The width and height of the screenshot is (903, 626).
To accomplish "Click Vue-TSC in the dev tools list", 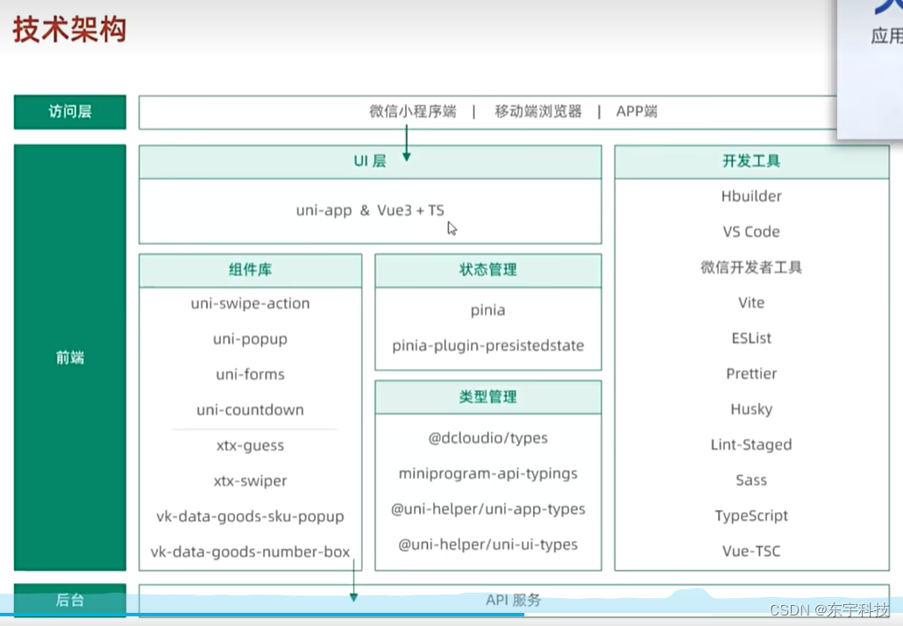I will point(751,551).
